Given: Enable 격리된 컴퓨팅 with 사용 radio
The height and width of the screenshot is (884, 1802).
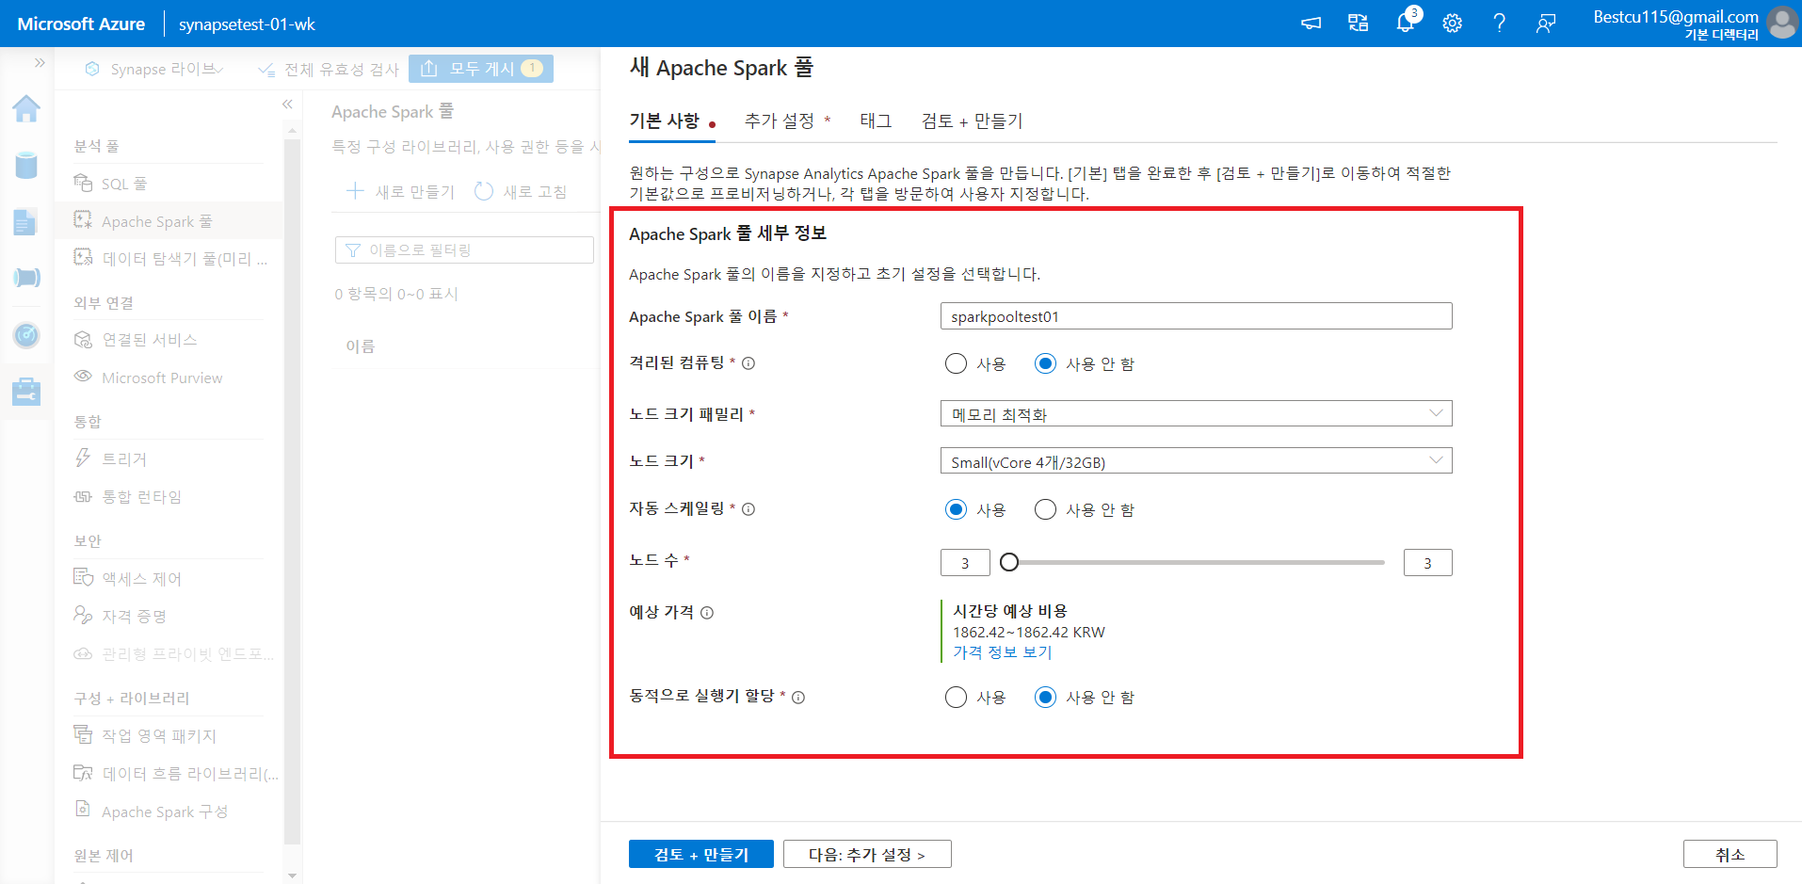Looking at the screenshot, I should point(956,363).
